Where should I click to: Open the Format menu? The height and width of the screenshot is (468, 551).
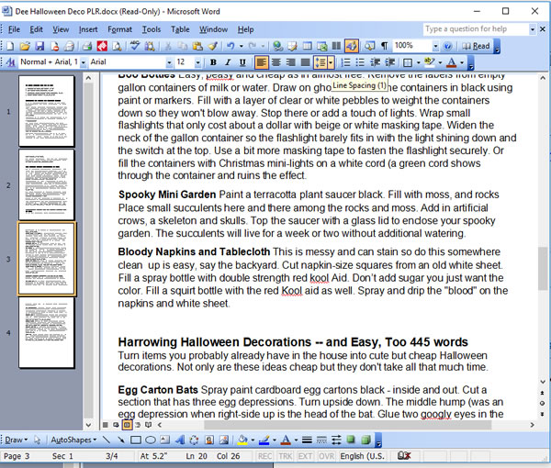click(119, 29)
